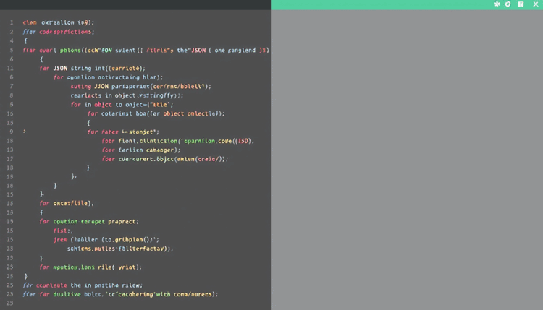Click the gear settings icon in green bar
Image resolution: width=543 pixels, height=310 pixels.
pyautogui.click(x=497, y=4)
